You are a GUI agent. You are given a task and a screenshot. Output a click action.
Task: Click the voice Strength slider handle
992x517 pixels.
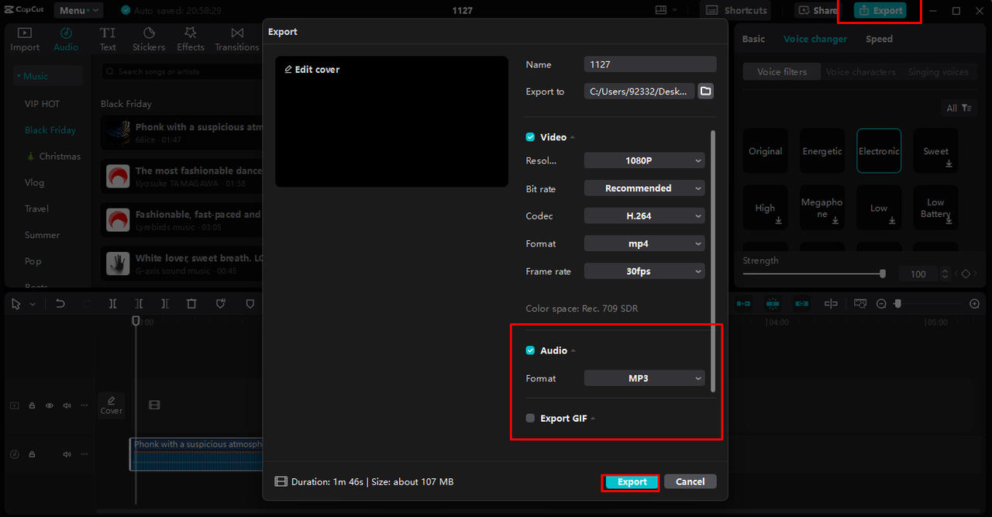pyautogui.click(x=882, y=274)
